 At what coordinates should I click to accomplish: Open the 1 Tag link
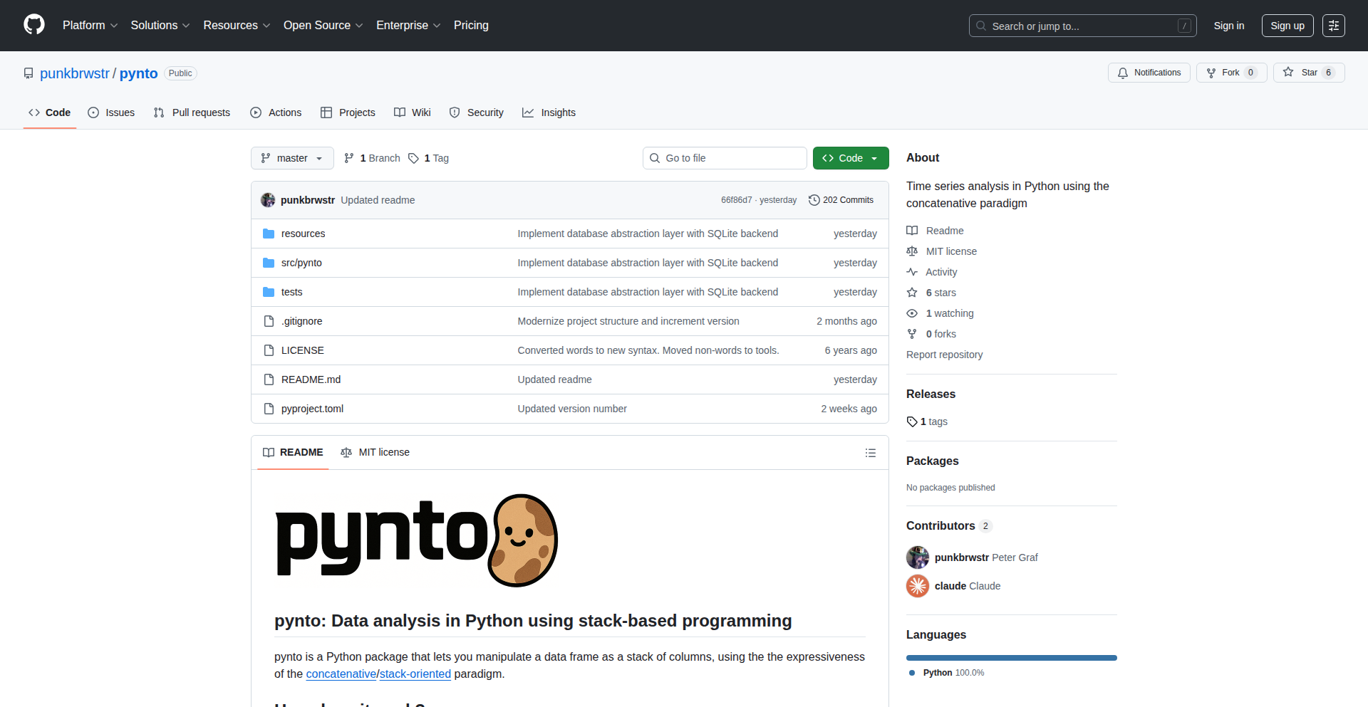click(x=428, y=158)
